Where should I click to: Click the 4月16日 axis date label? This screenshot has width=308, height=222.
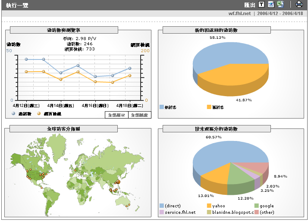95,106
